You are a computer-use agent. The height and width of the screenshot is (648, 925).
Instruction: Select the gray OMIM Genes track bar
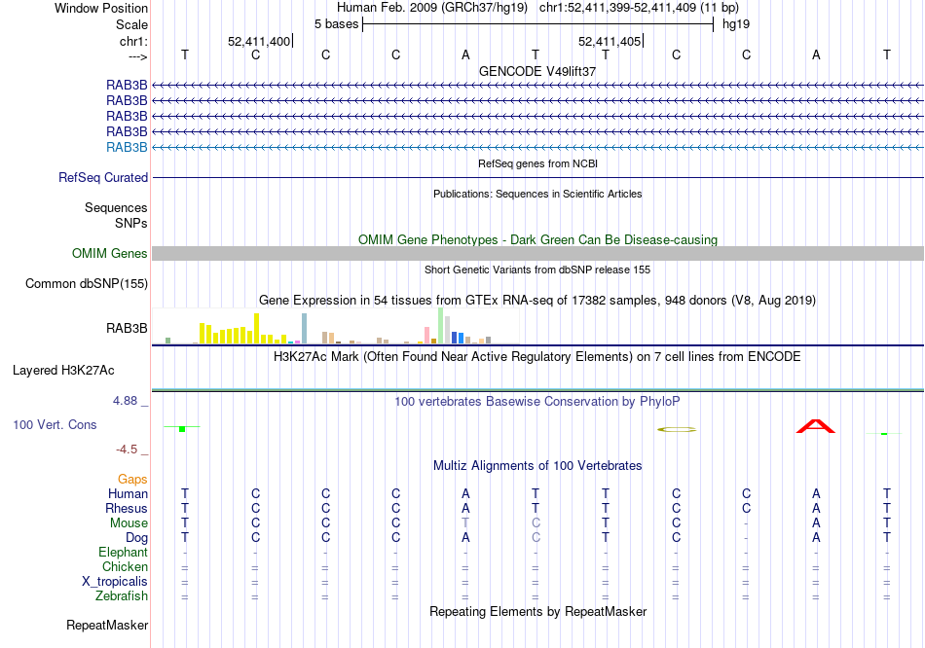537,254
